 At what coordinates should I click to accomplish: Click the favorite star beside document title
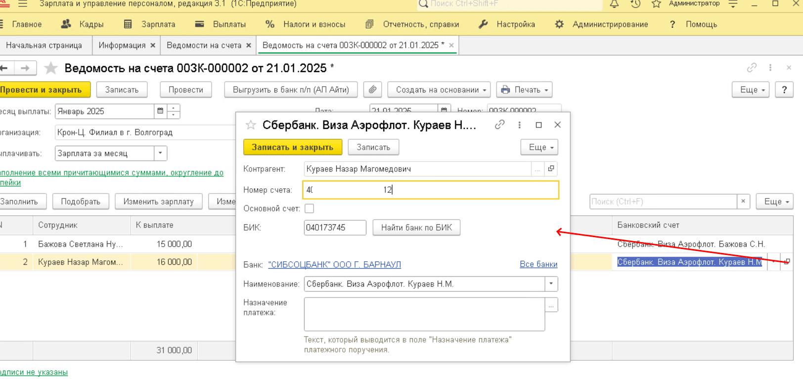(x=51, y=68)
